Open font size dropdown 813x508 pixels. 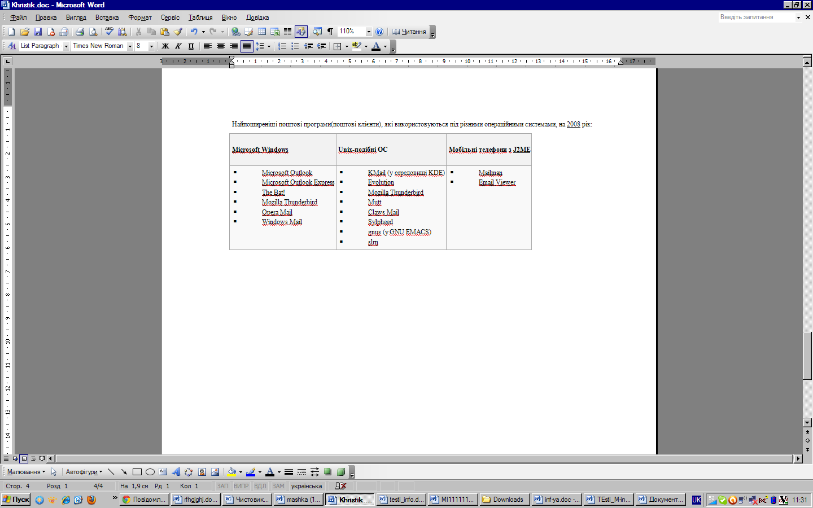tap(151, 46)
